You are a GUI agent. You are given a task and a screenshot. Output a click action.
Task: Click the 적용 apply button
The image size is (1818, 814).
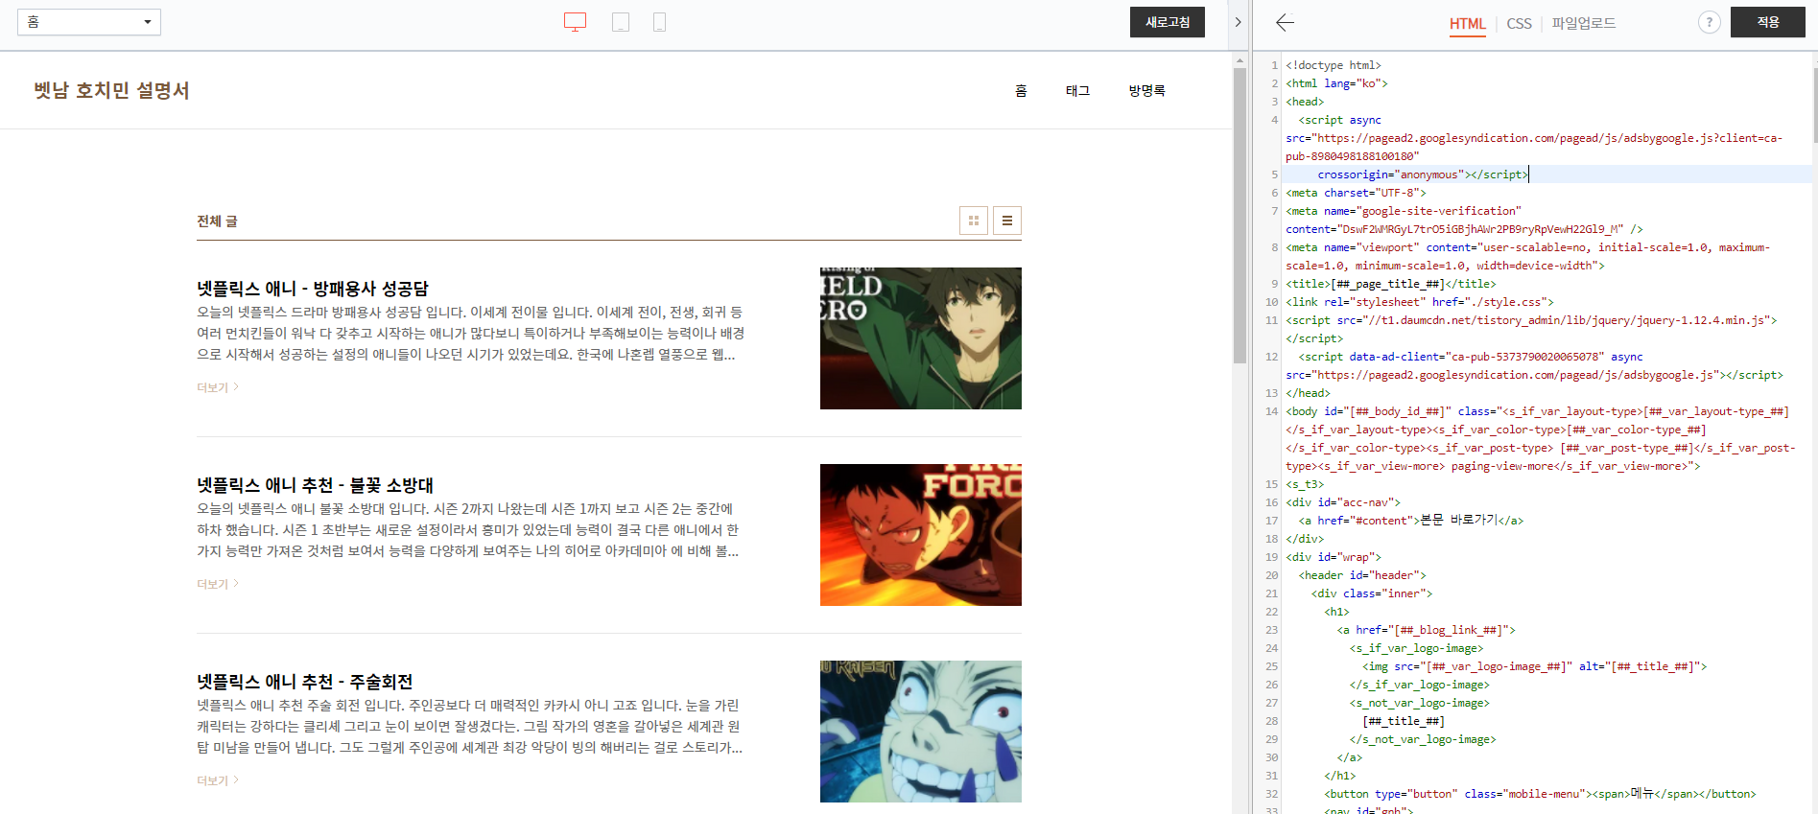point(1768,22)
